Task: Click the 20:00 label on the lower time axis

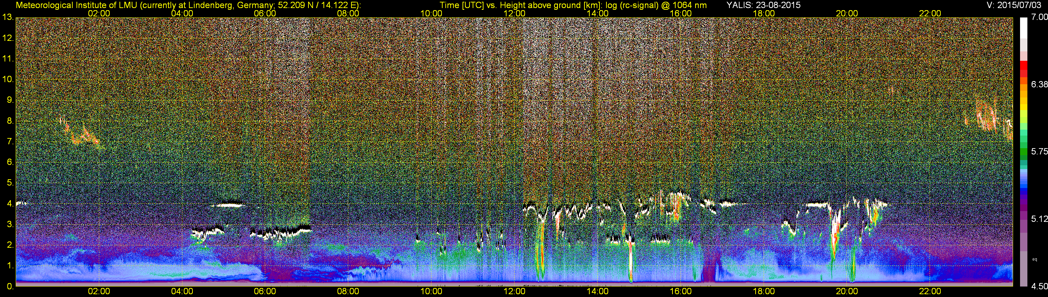Action: click(x=847, y=292)
